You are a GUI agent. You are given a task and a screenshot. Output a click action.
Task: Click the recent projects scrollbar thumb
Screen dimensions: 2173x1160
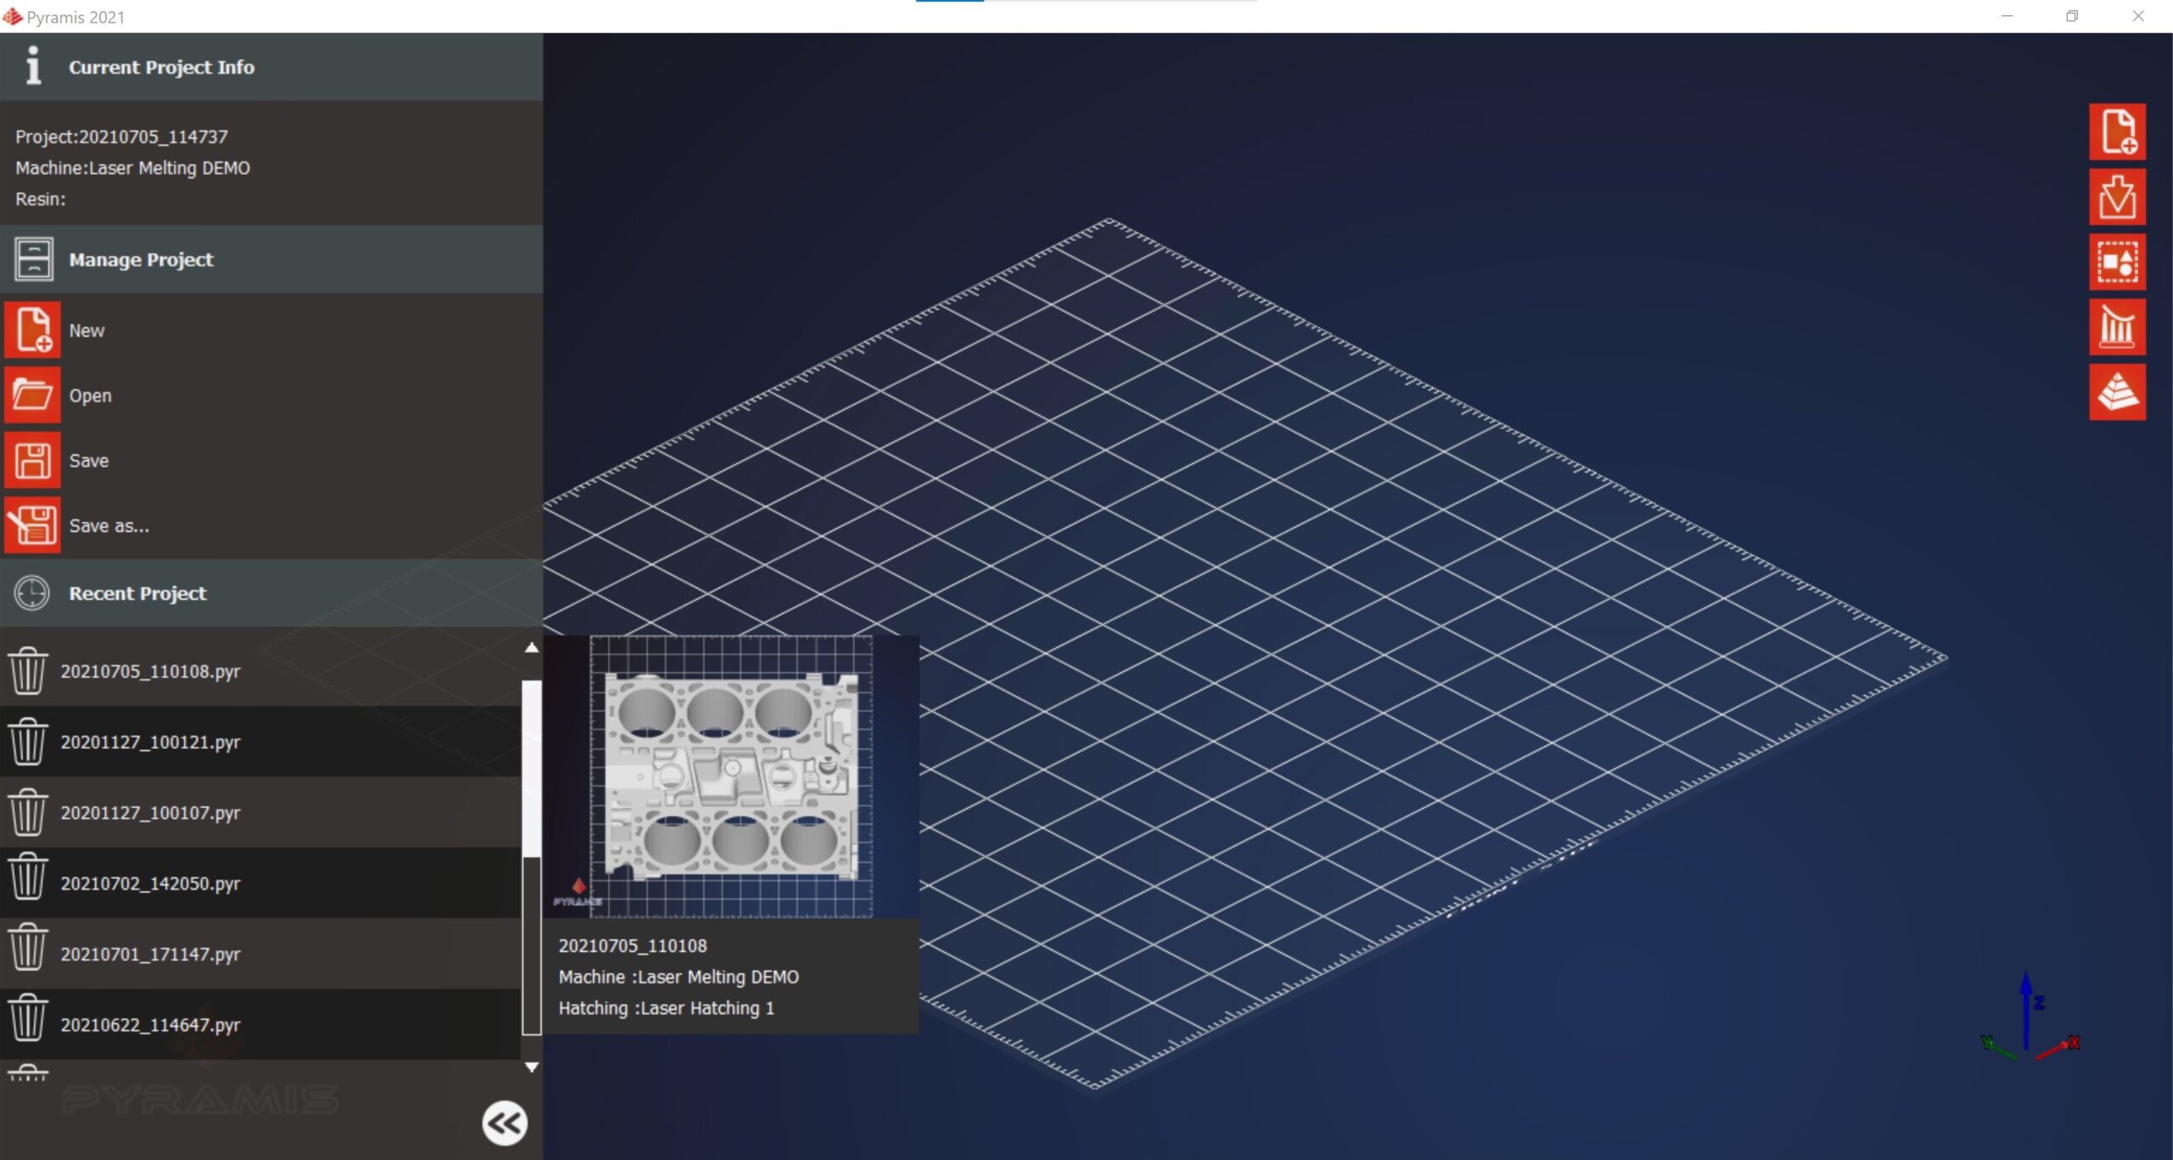tap(531, 768)
